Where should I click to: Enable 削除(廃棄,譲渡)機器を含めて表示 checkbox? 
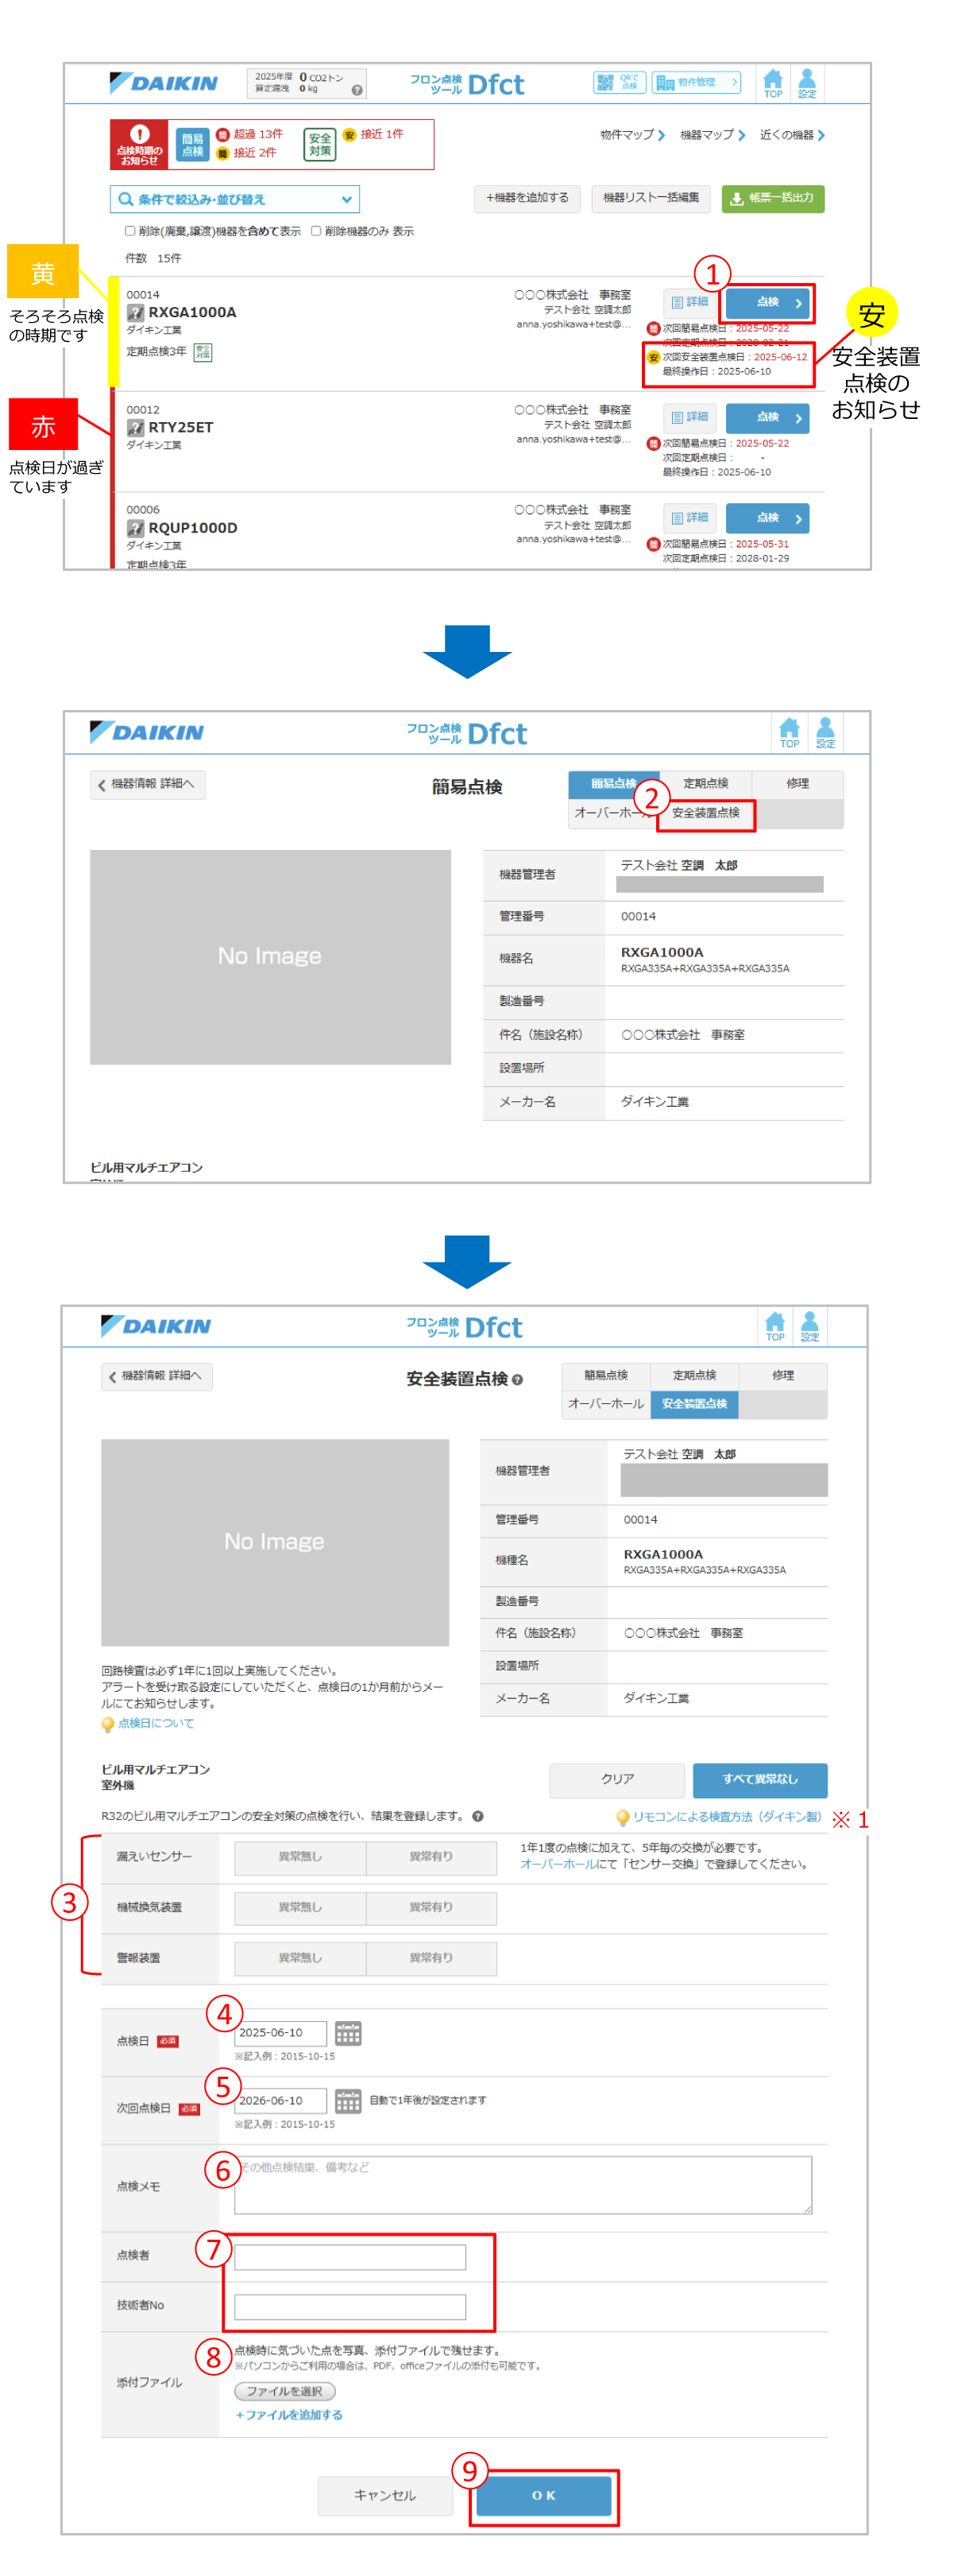tap(129, 231)
